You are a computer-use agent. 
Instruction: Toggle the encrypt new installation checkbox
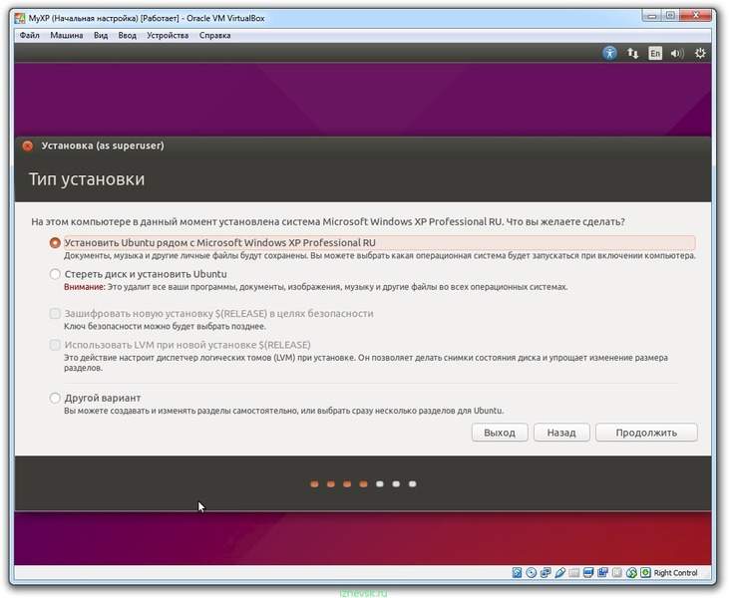tap(55, 314)
